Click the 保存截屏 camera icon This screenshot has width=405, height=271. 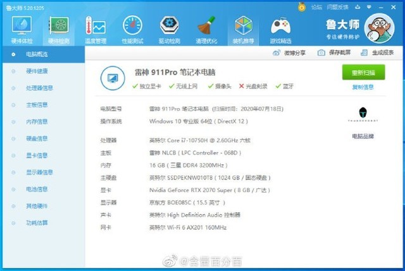click(321, 52)
